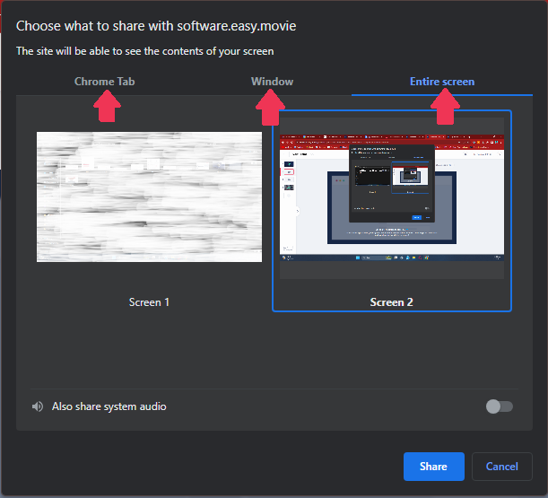The height and width of the screenshot is (498, 548).
Task: Click the nested share dialog in Screen 2 preview
Action: click(391, 182)
